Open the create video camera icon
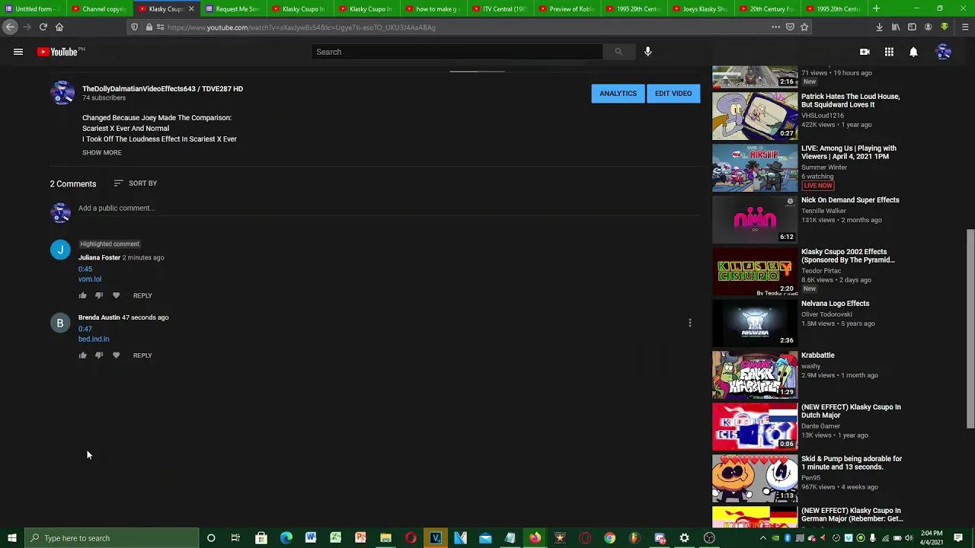Screen dimensions: 975x548 click(x=865, y=52)
